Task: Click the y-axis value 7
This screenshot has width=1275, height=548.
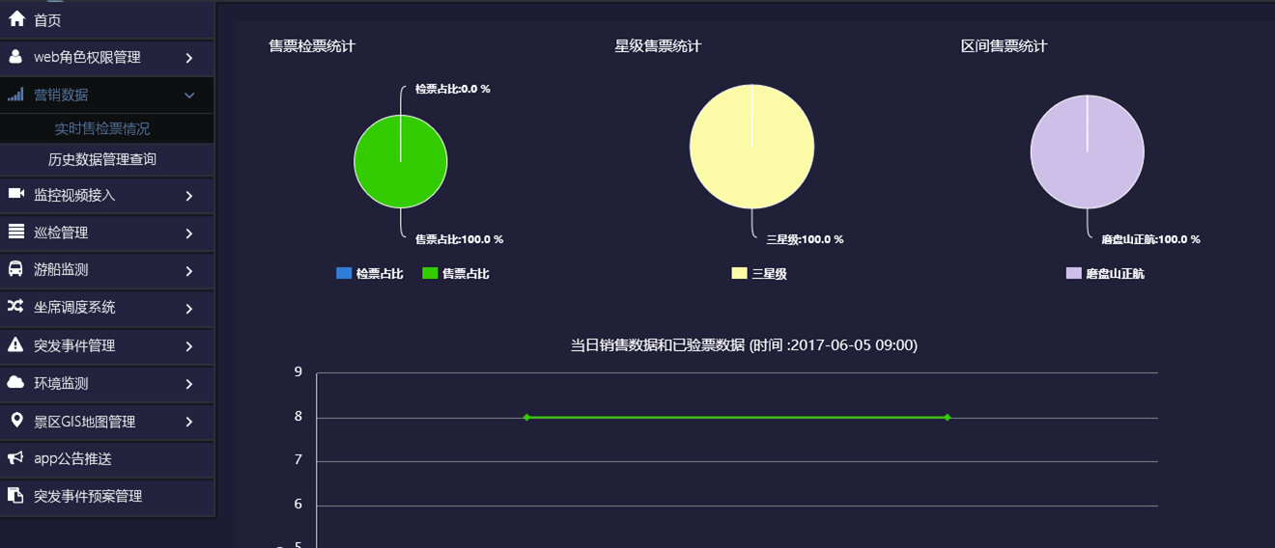Action: point(298,459)
